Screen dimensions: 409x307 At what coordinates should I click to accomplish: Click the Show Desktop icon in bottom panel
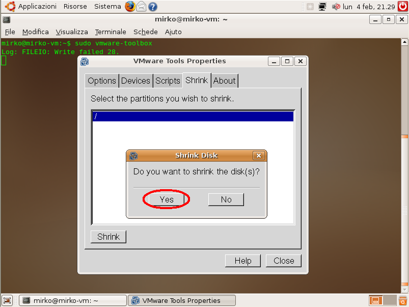7,300
